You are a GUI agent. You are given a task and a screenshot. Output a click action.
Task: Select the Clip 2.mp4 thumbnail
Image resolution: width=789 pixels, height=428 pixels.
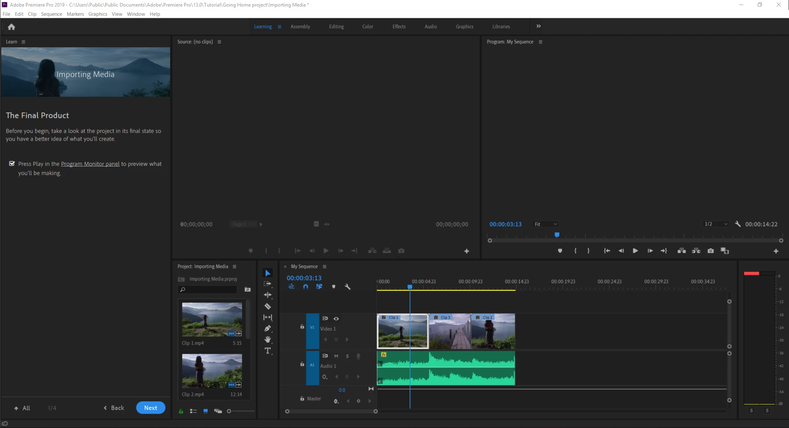(212, 371)
